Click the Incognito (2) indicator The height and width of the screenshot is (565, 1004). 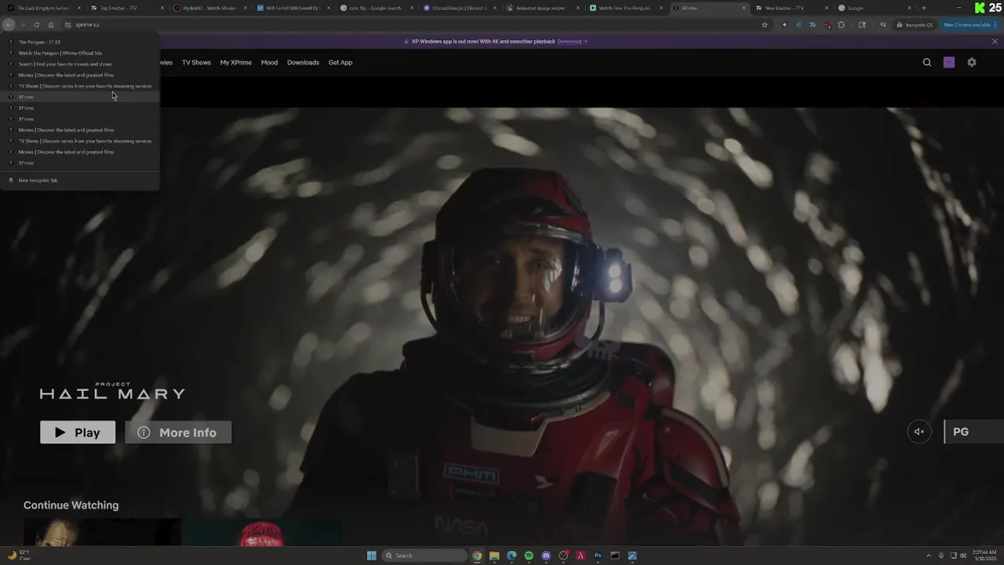pyautogui.click(x=915, y=24)
